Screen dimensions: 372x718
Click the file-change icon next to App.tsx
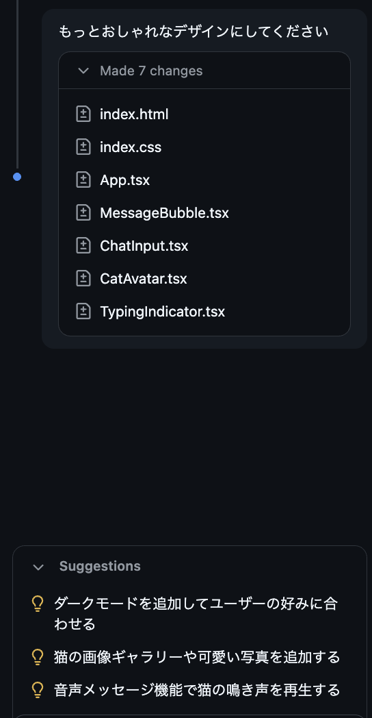point(83,180)
